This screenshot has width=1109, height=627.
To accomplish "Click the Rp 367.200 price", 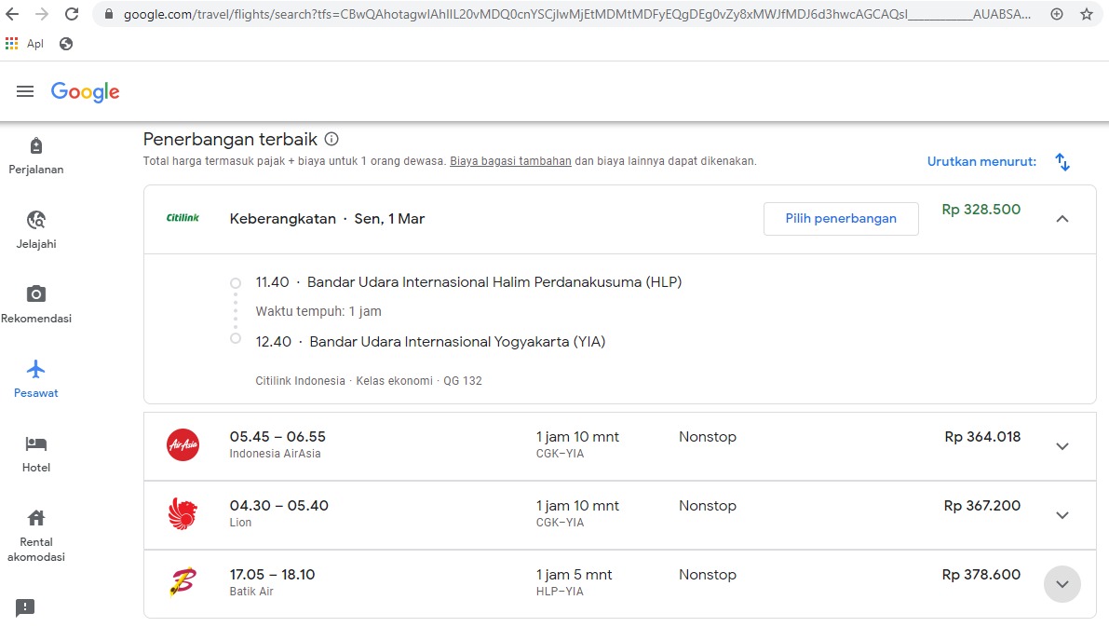I will pos(982,505).
